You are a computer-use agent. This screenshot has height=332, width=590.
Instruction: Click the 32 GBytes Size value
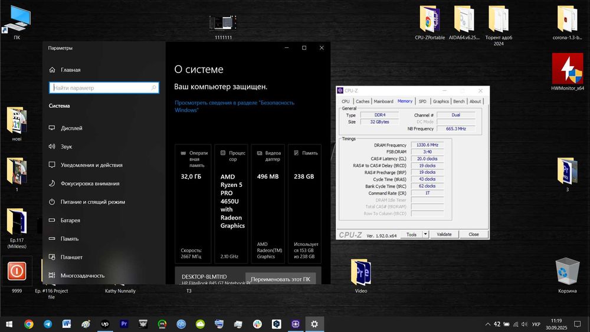click(x=379, y=122)
